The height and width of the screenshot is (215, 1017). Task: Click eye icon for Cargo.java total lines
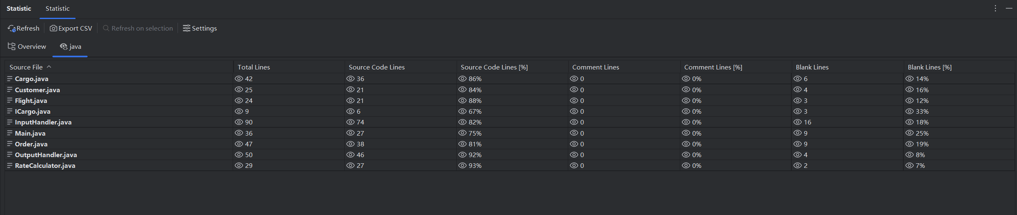point(239,79)
